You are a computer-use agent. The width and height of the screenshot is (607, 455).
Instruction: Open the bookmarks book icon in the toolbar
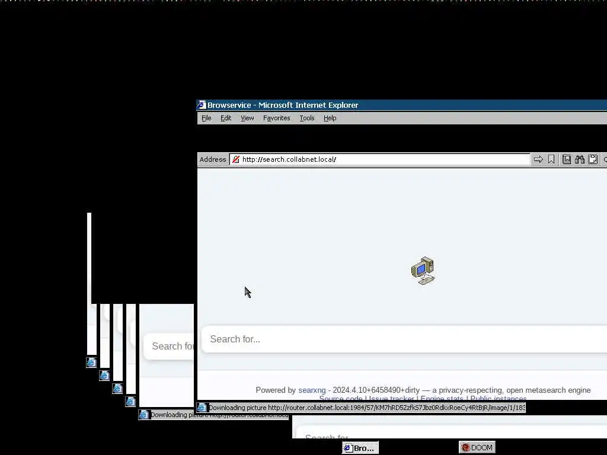pos(566,159)
